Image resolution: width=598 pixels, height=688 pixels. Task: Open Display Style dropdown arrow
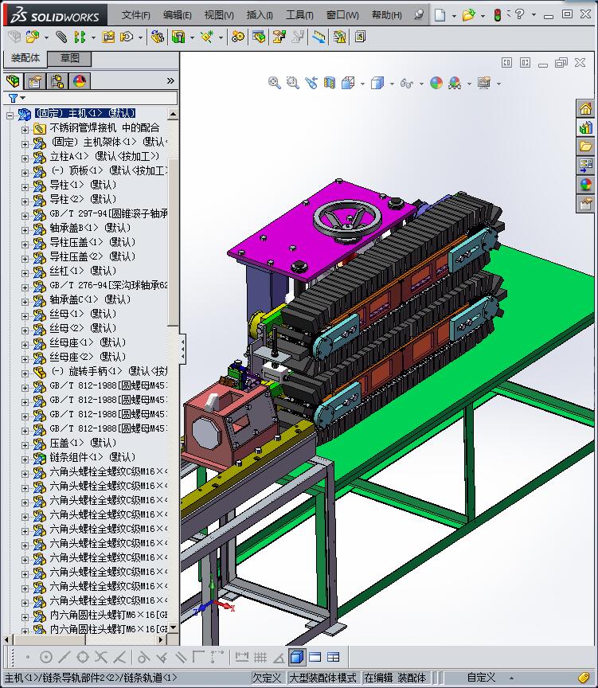pos(392,84)
